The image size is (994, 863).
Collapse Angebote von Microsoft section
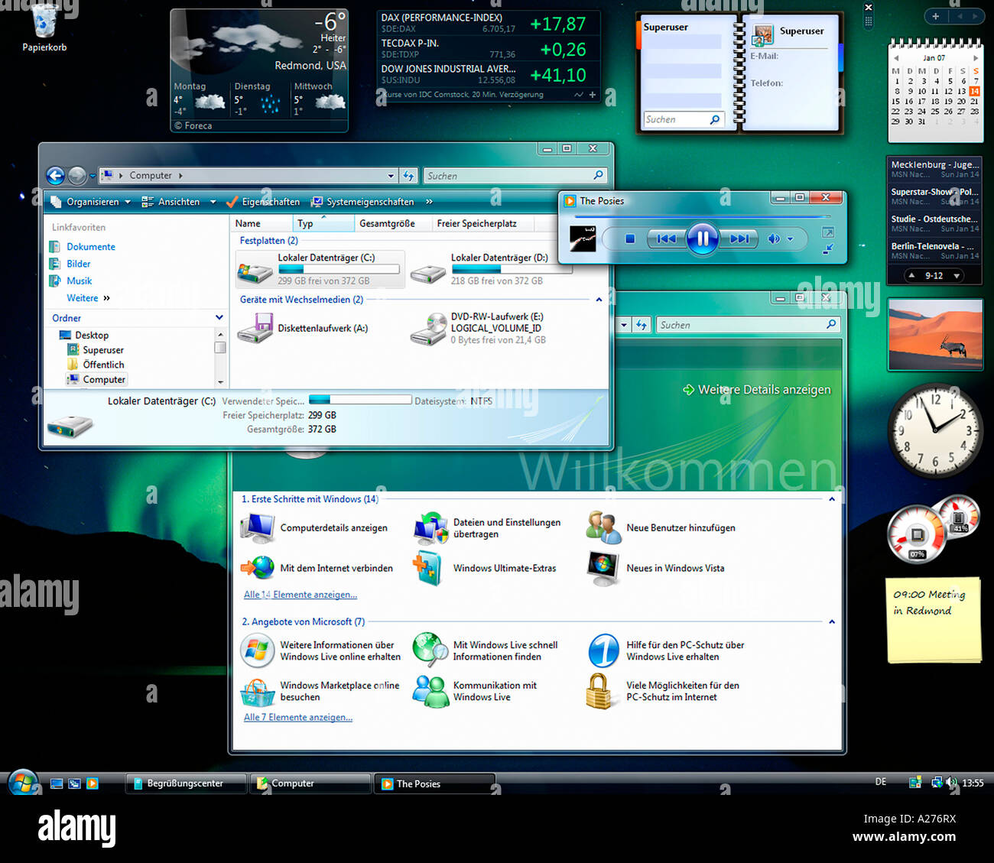click(832, 621)
